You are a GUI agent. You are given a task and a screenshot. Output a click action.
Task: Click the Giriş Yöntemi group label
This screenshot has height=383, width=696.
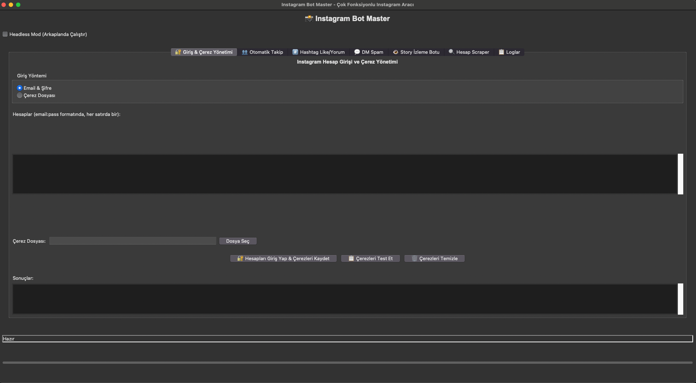click(x=32, y=76)
